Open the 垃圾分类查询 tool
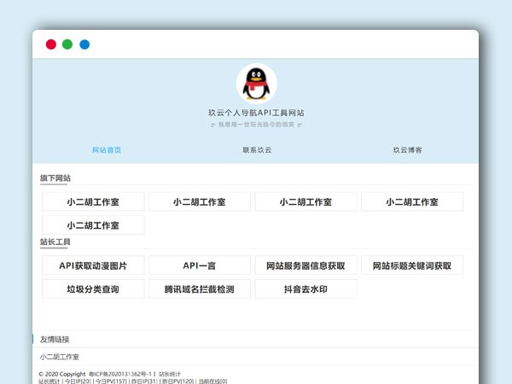Viewport: 512px width, 384px height. point(93,289)
